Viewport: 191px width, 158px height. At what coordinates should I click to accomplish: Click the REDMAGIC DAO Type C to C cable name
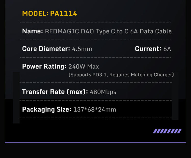pyautogui.click(x=108, y=31)
